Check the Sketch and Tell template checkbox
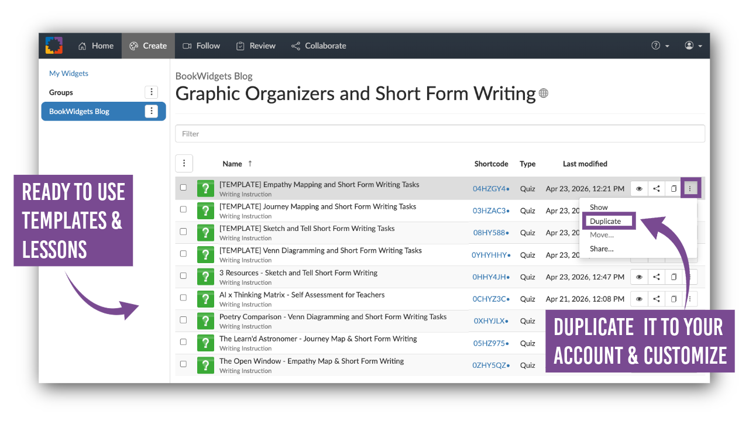Image resolution: width=749 pixels, height=421 pixels. [x=183, y=232]
